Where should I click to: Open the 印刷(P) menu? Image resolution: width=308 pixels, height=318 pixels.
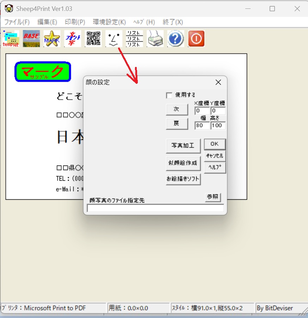(x=75, y=22)
